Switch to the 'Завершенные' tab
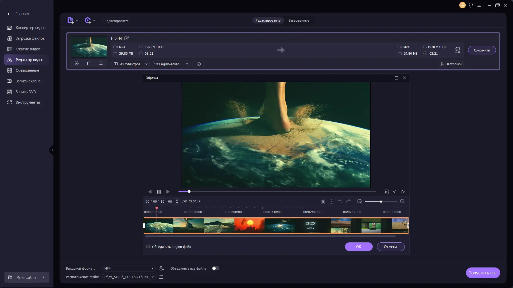Image resolution: width=513 pixels, height=288 pixels. click(x=299, y=21)
